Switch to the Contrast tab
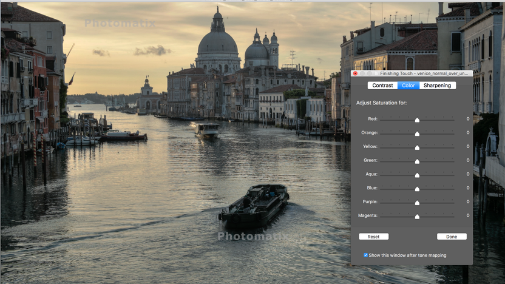 click(382, 86)
